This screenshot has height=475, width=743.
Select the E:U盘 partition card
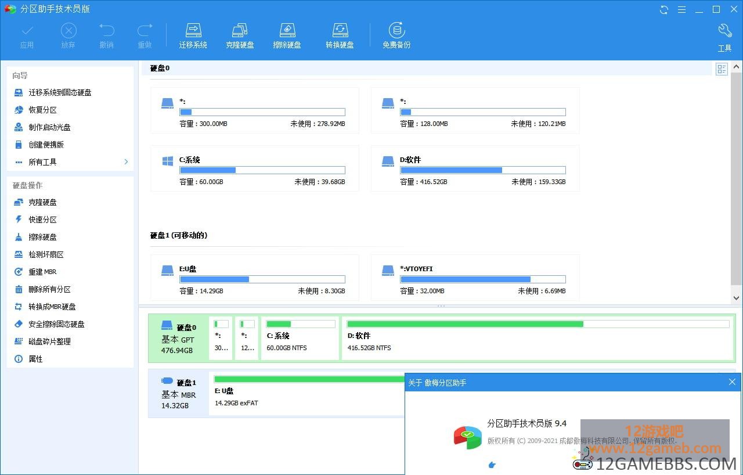pyautogui.click(x=254, y=278)
